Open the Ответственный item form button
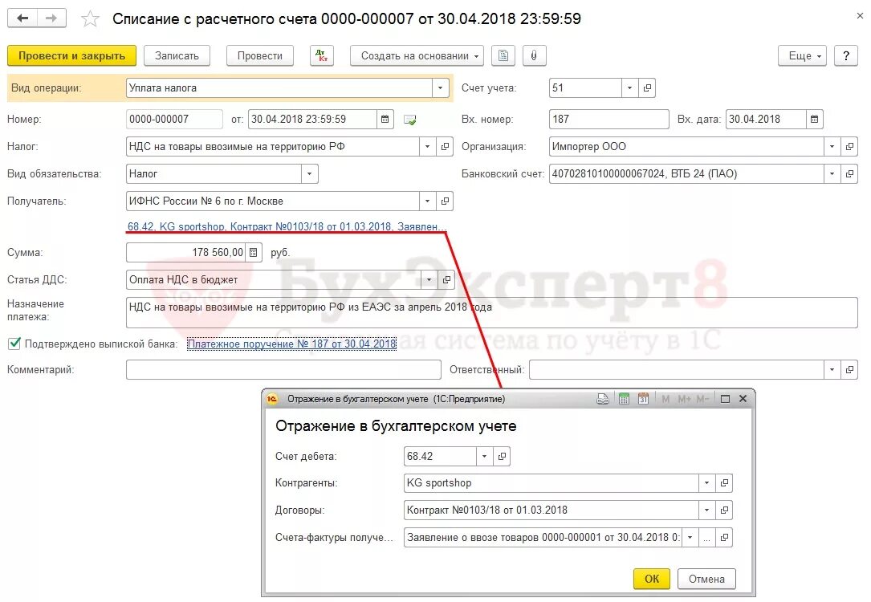This screenshot has height=602, width=871. [x=849, y=369]
